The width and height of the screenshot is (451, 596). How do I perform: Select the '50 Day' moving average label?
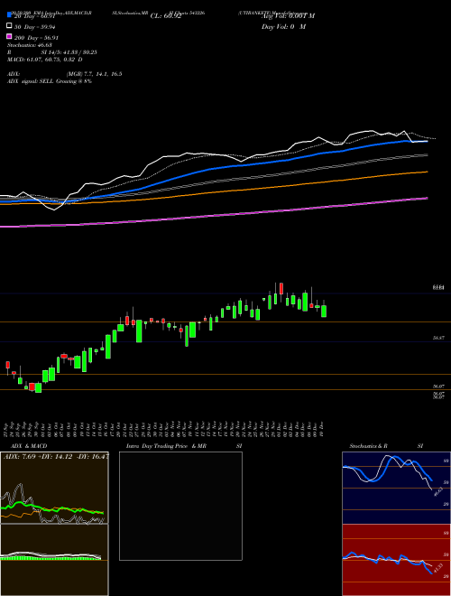click(x=35, y=27)
